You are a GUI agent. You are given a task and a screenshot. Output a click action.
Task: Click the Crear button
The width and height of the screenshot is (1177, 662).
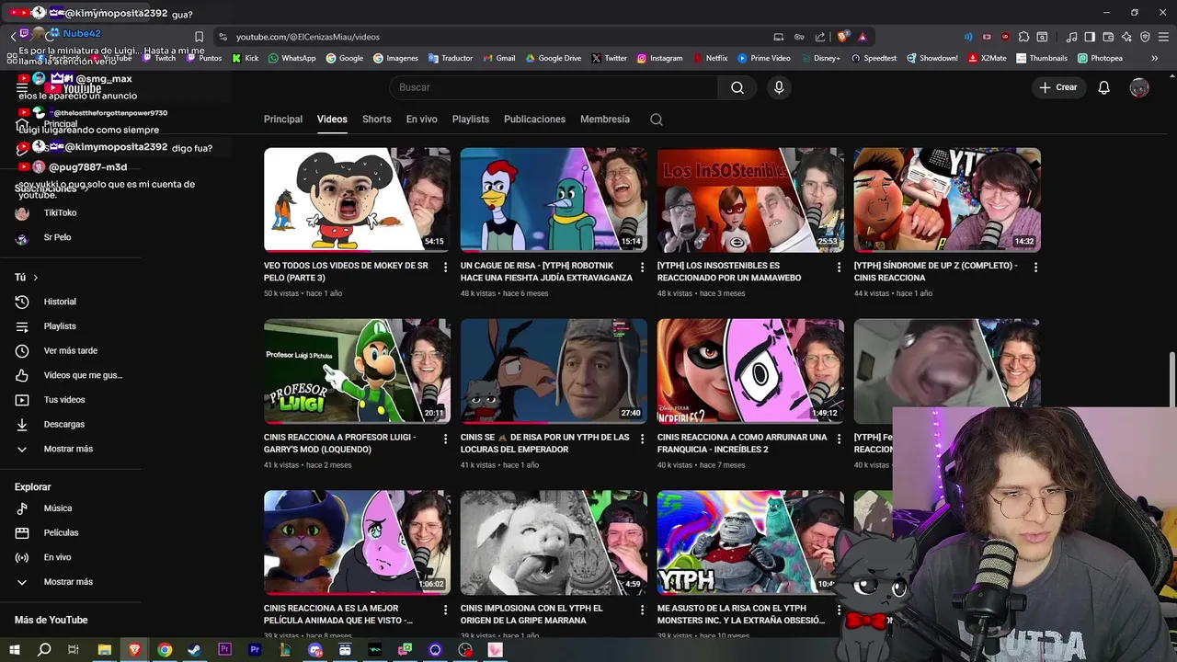(1058, 87)
